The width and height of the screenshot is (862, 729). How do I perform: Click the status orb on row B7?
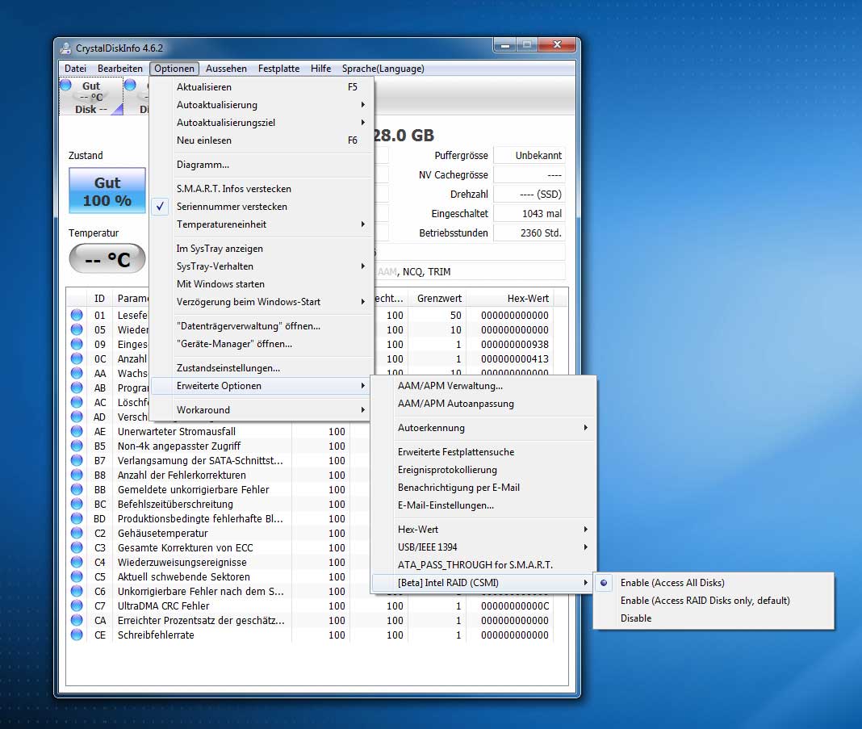[x=77, y=460]
